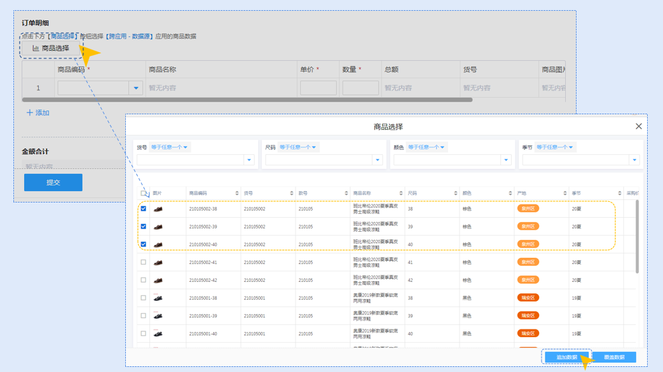Sort by the 产地 column sort arrows
Image resolution: width=663 pixels, height=372 pixels.
[565, 194]
